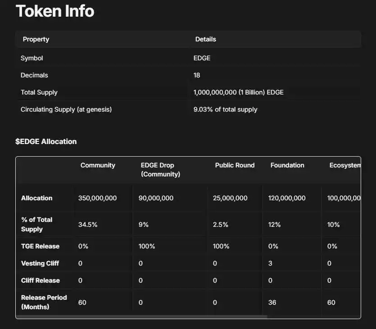Image resolution: width=376 pixels, height=329 pixels.
Task: Click the Ecosystem column header
Action: coord(345,165)
